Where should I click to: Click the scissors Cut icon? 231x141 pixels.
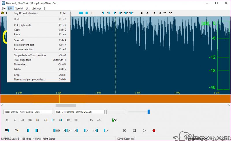(x=7, y=130)
